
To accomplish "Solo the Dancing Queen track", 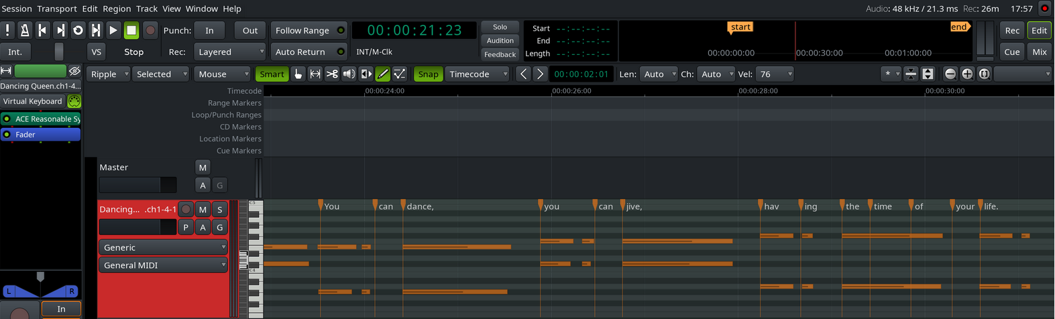I will (219, 209).
